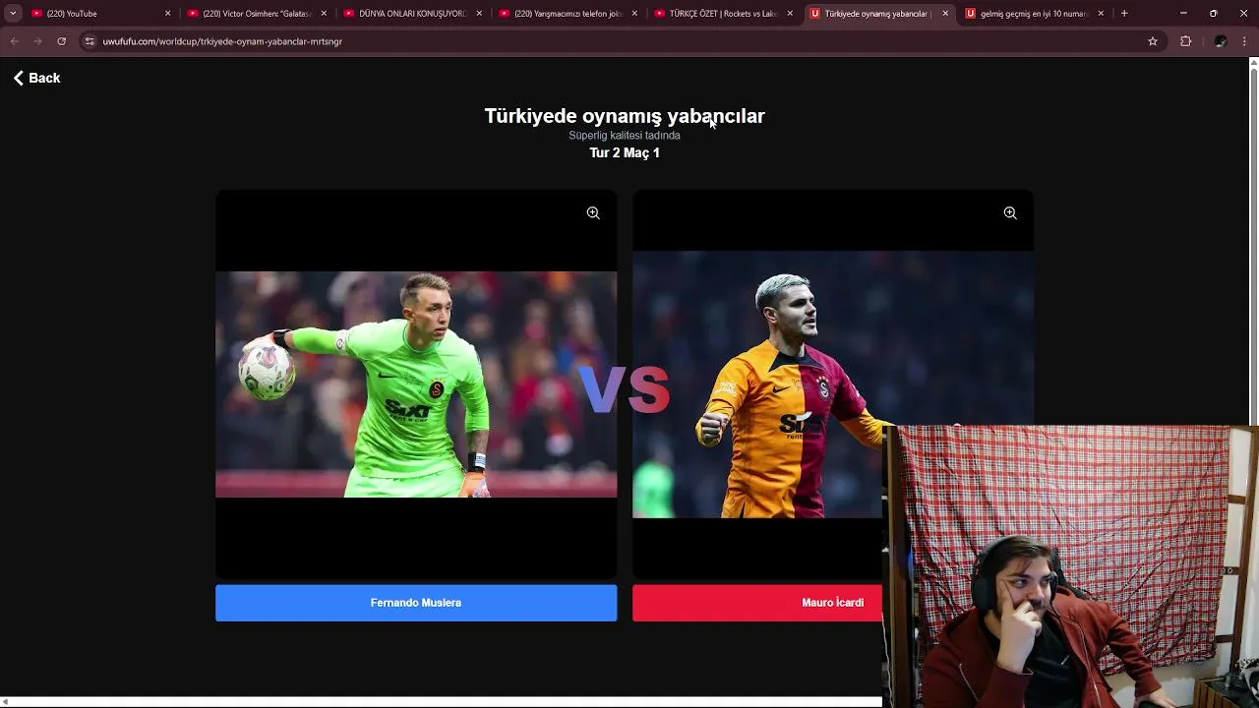Screen dimensions: 1259x708
Task: Click the Tur 2 Maç 1 text
Action: pos(625,152)
